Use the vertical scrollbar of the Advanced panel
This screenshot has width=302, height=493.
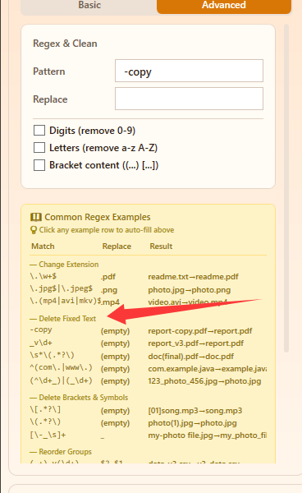click(x=286, y=189)
